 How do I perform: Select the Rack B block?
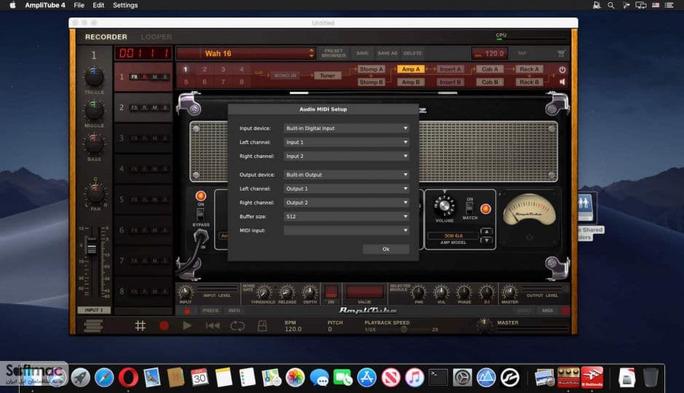pyautogui.click(x=529, y=82)
